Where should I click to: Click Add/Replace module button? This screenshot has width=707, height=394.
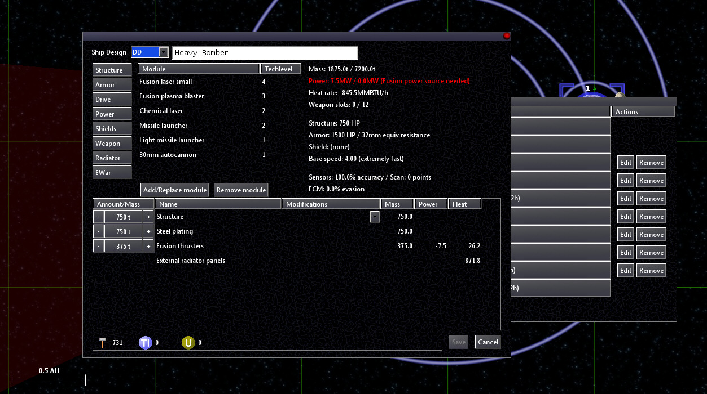[175, 190]
